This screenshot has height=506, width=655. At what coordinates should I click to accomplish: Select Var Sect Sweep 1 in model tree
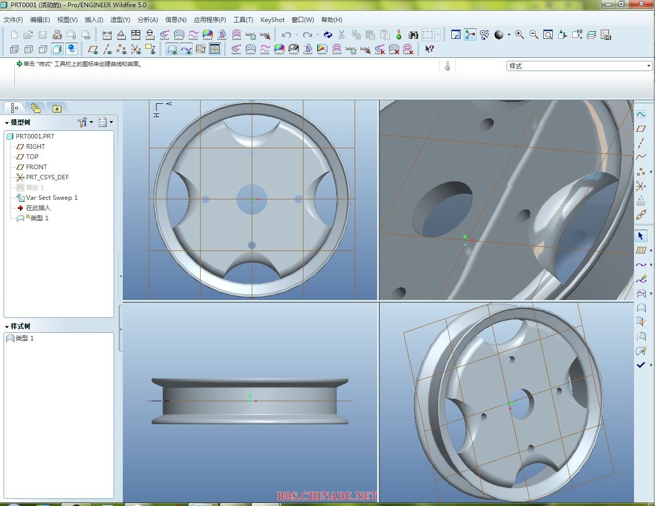(x=52, y=198)
